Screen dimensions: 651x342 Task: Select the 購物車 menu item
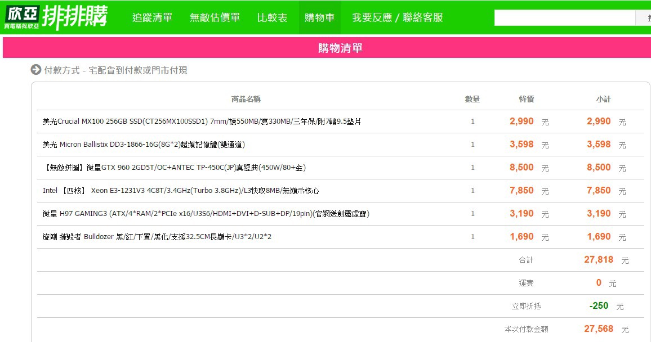[320, 17]
